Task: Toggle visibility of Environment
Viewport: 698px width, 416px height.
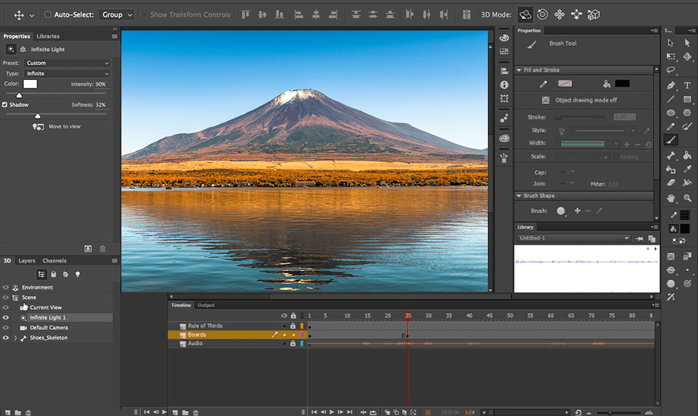Action: [6, 287]
